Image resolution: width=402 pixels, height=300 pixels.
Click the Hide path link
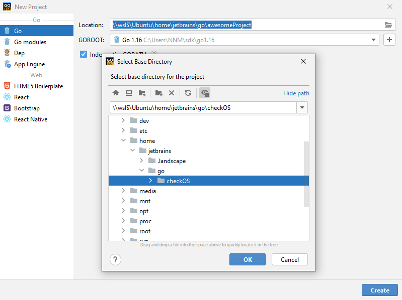[296, 93]
